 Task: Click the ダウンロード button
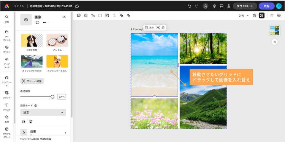click(x=245, y=6)
